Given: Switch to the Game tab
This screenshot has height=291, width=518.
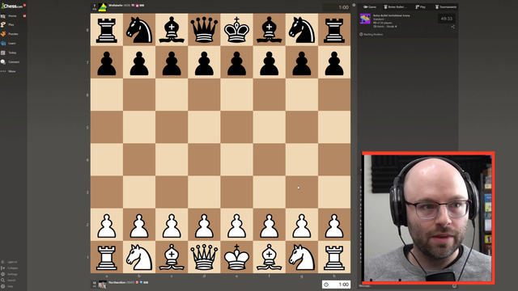Looking at the screenshot, I should (x=370, y=7).
